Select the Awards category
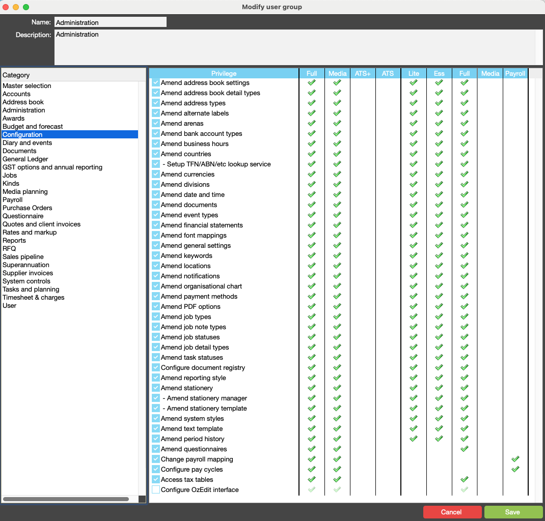 pyautogui.click(x=69, y=119)
